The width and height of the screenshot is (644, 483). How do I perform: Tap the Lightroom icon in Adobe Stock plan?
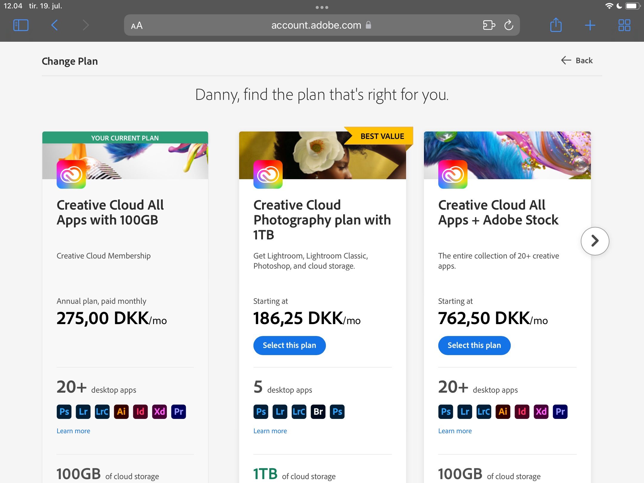(465, 412)
